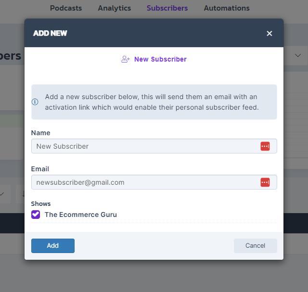Click the red password manager icon in Name field

(x=265, y=146)
